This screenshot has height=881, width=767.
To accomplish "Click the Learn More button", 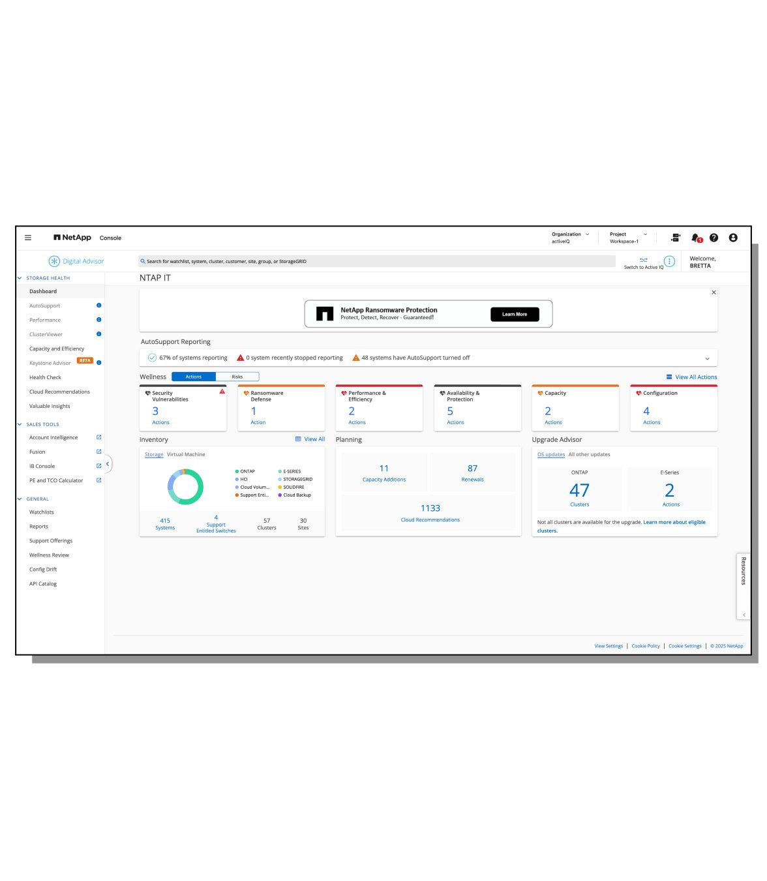I will [515, 314].
